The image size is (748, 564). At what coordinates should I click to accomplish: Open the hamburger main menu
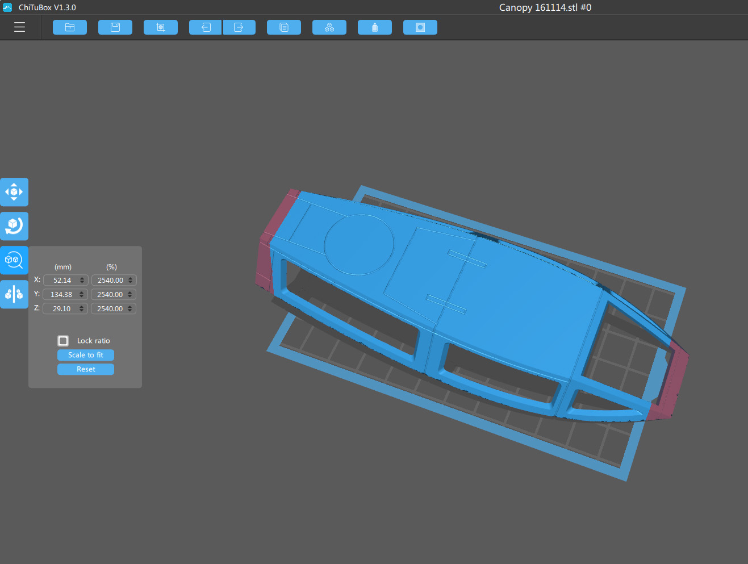pos(20,27)
